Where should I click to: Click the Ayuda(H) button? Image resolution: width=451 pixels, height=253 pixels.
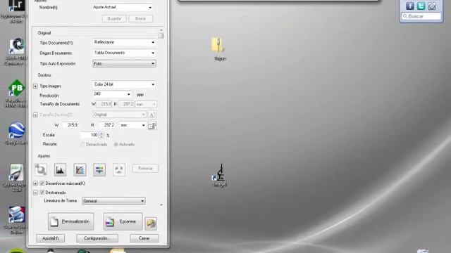coord(50,238)
